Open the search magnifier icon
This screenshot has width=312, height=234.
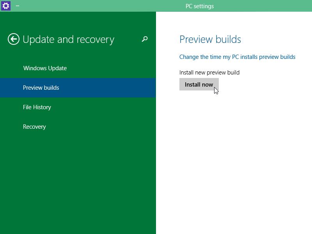(145, 39)
